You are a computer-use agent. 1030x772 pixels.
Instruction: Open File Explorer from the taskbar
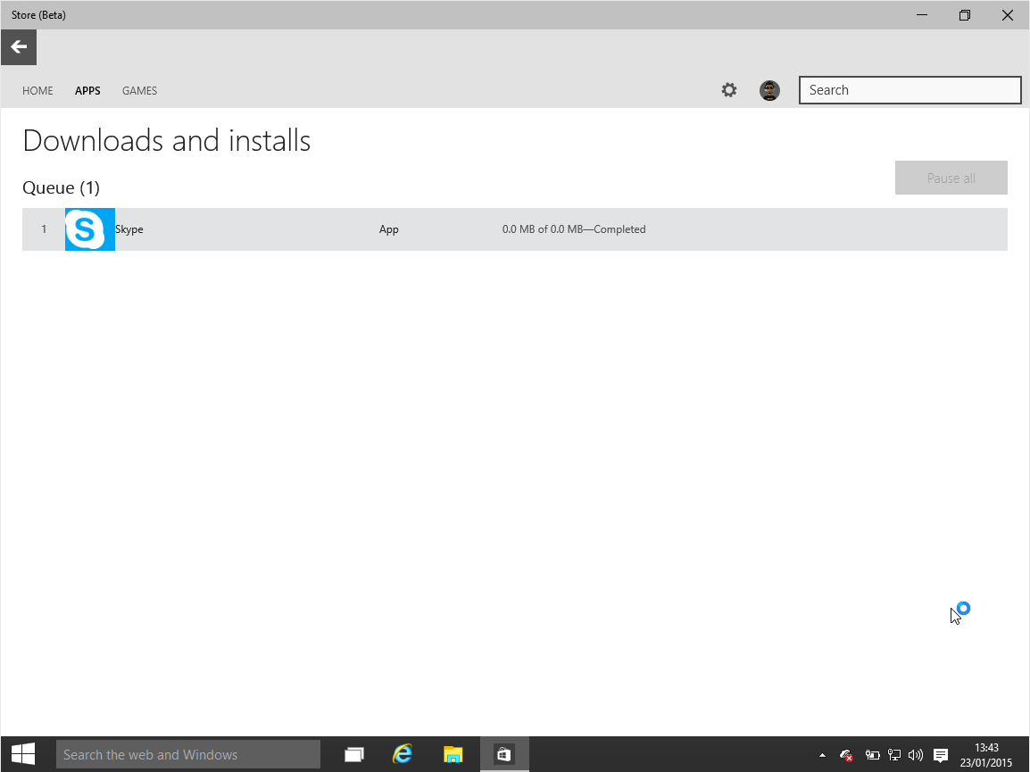[x=453, y=754]
